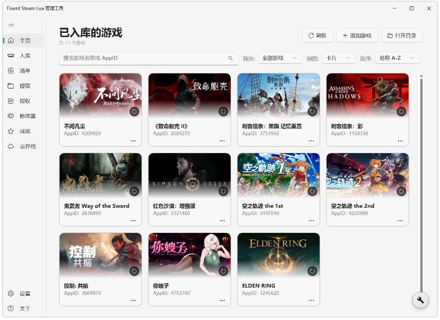Expand the 卡片 view dropdown
This screenshot has height=320, width=440.
coord(339,58)
